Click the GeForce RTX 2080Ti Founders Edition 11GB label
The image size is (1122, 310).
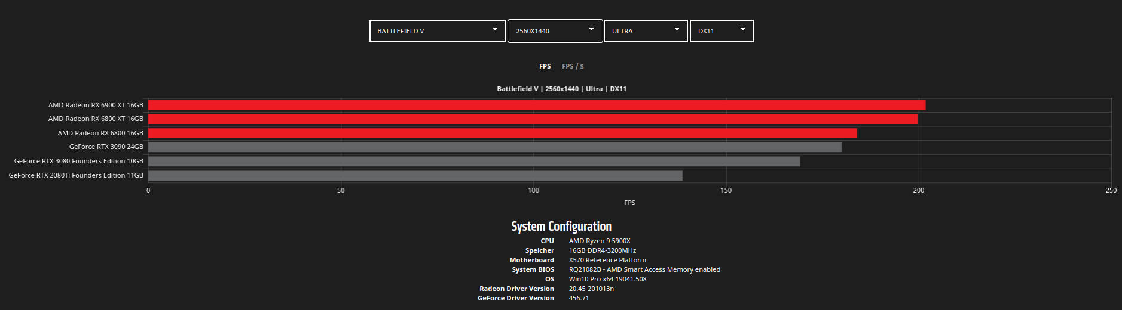[x=76, y=175]
